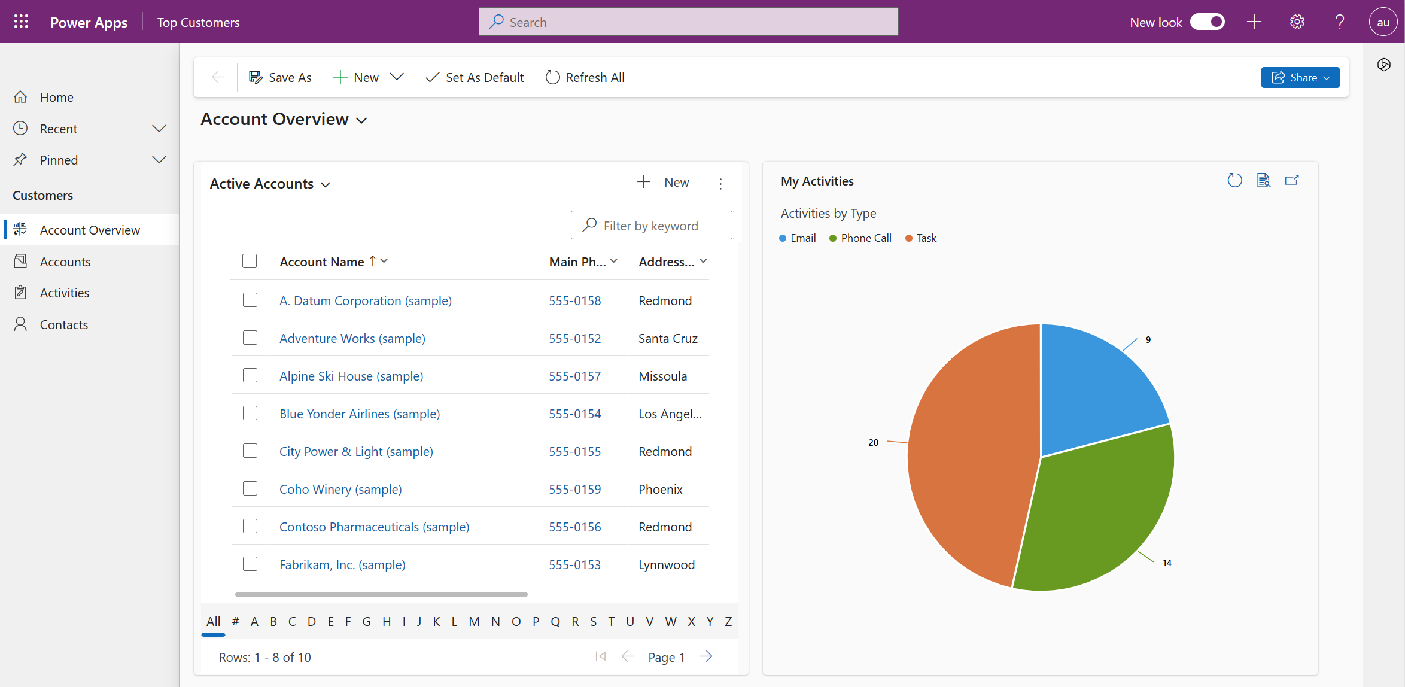Check the A. Datum Corporation checkbox
This screenshot has height=687, width=1405.
[x=250, y=299]
